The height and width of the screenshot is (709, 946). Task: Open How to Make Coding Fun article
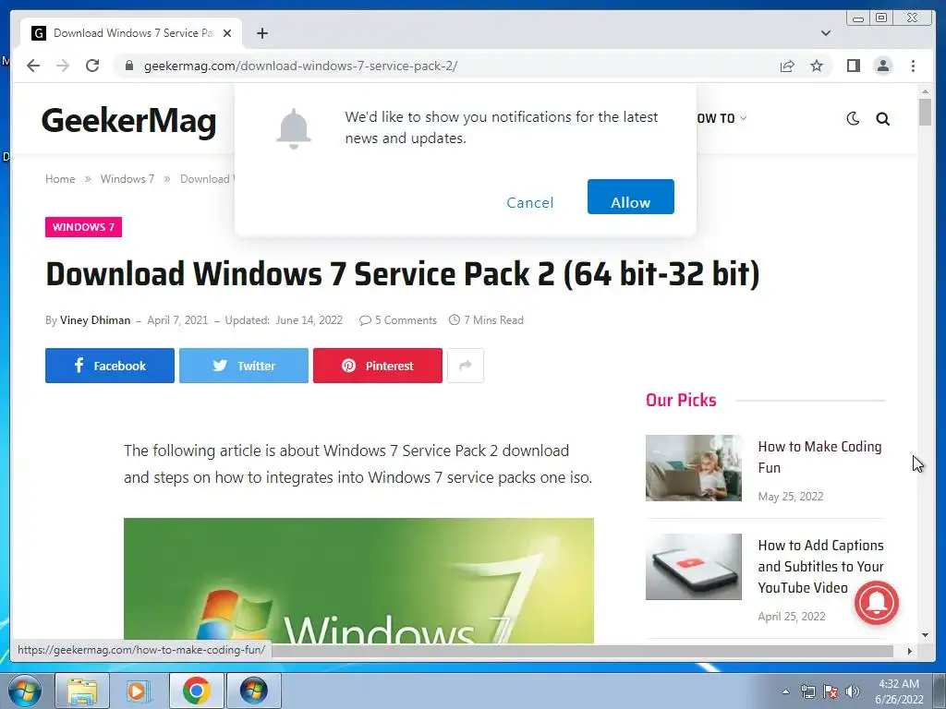coord(819,457)
